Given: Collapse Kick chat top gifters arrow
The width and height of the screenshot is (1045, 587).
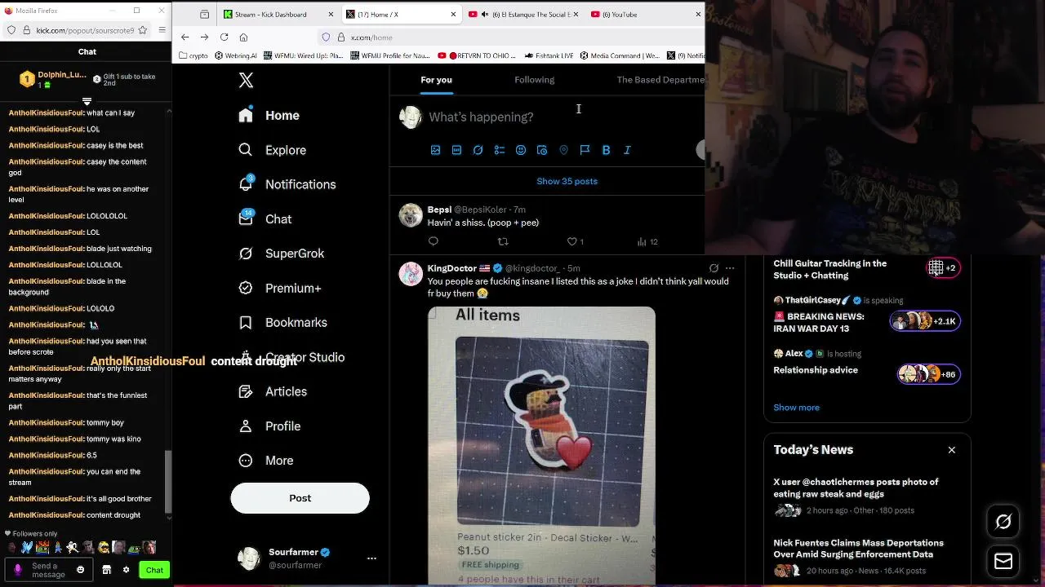Looking at the screenshot, I should pos(87,102).
